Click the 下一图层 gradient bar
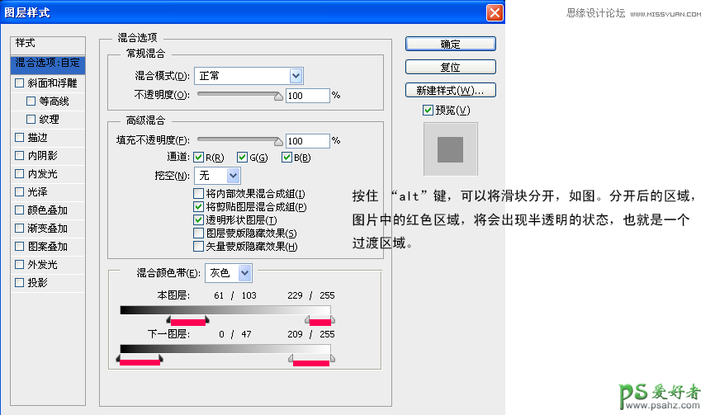The image size is (710, 415). tap(225, 349)
